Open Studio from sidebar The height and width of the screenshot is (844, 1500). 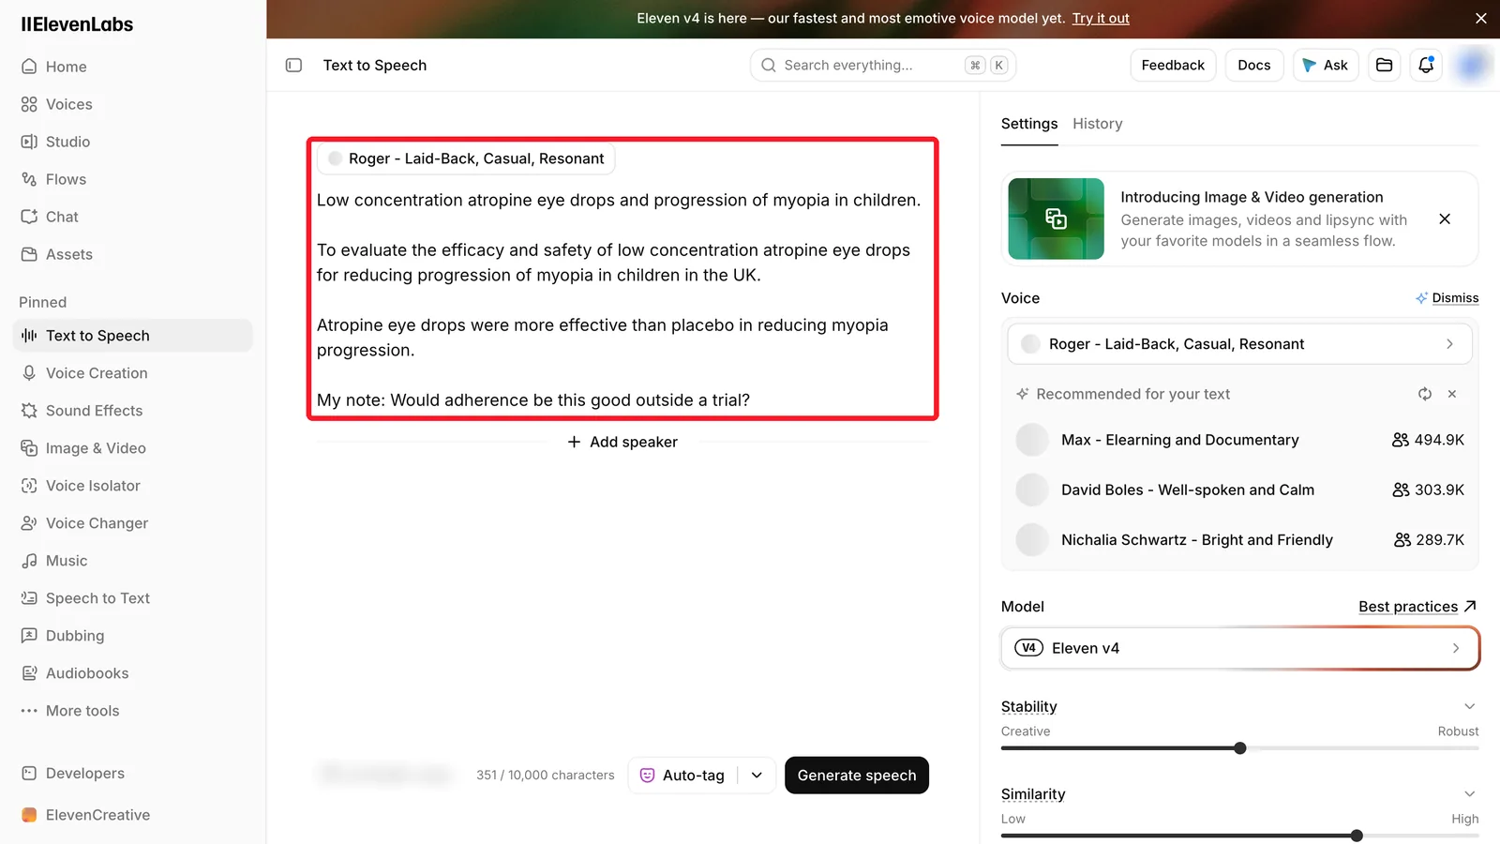click(x=134, y=142)
